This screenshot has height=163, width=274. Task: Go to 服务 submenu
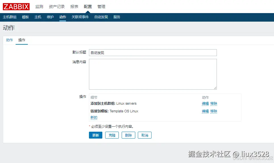coord(117,17)
